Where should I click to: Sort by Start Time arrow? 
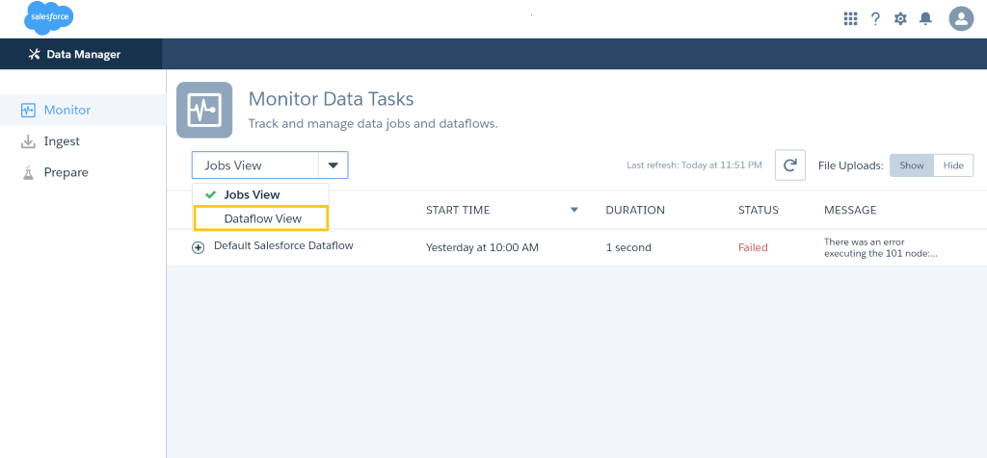coord(574,210)
